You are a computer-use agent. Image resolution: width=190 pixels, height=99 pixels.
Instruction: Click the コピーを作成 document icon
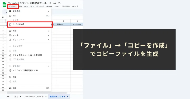pos(10,24)
